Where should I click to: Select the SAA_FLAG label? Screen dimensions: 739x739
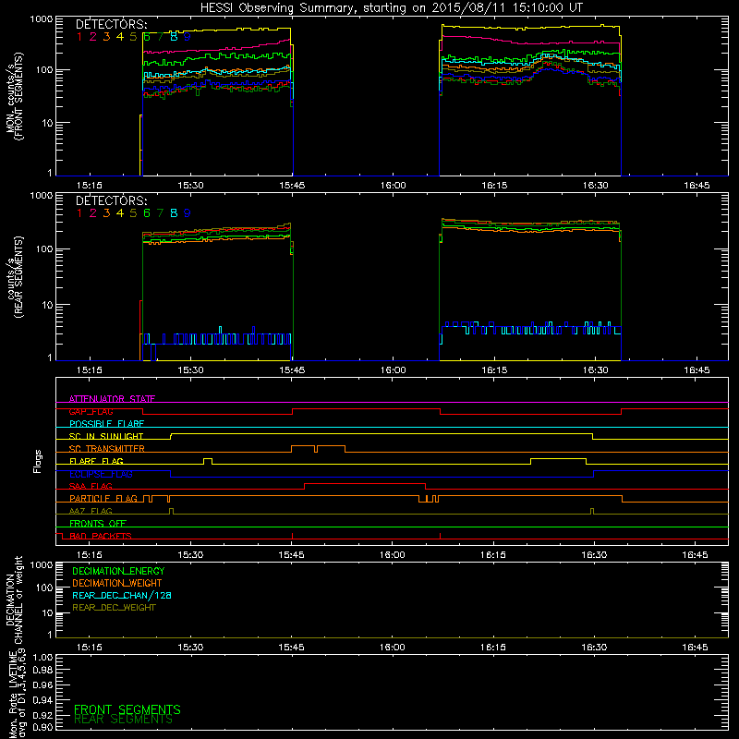coord(91,486)
